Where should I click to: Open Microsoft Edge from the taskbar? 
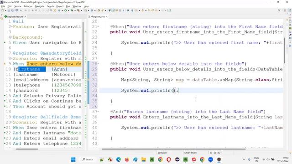pos(119,159)
